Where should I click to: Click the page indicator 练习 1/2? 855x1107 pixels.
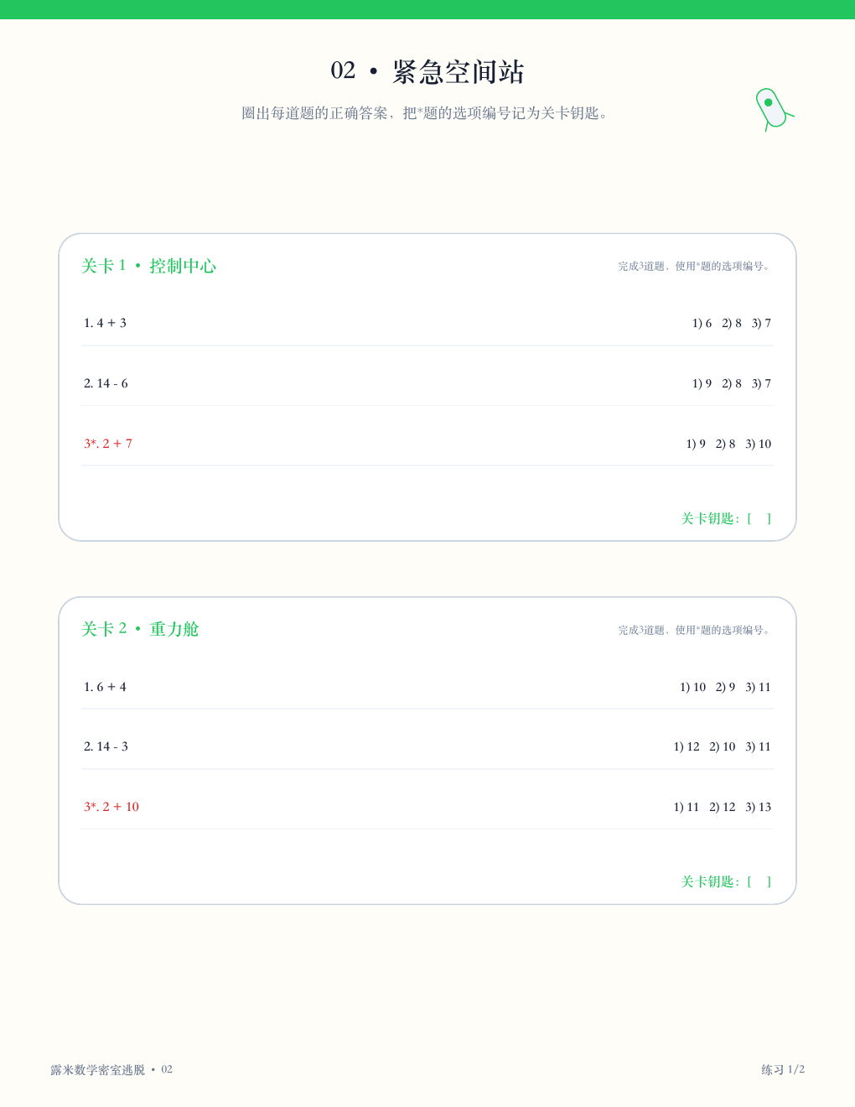click(783, 1069)
